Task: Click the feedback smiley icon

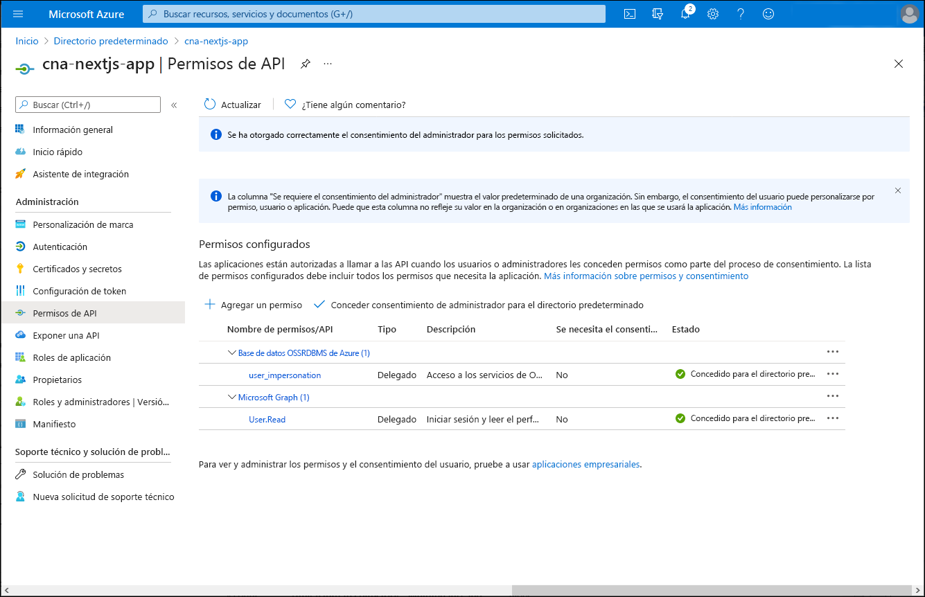Action: [768, 14]
